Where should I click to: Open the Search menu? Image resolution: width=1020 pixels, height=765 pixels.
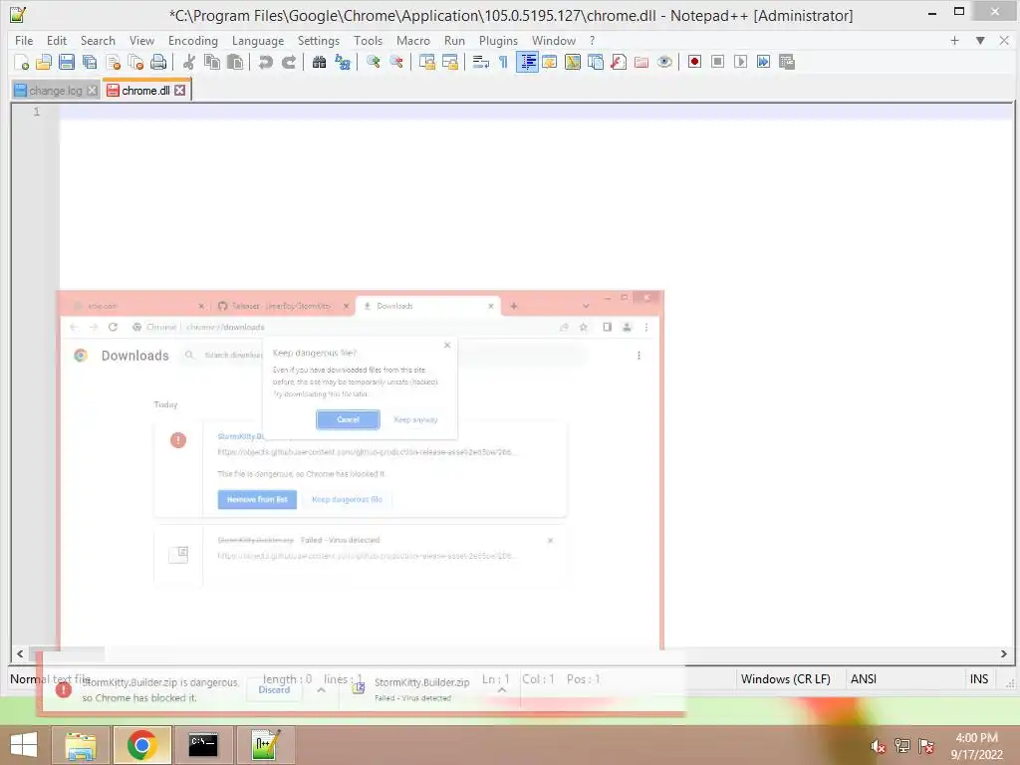pos(98,40)
